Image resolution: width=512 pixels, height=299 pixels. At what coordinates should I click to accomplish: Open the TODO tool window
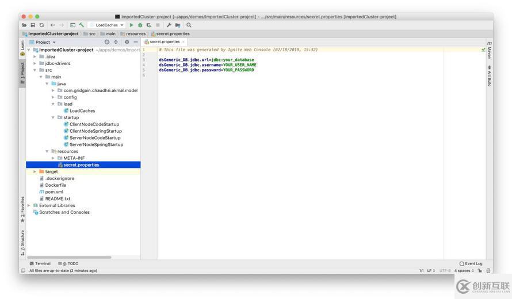tap(68, 263)
